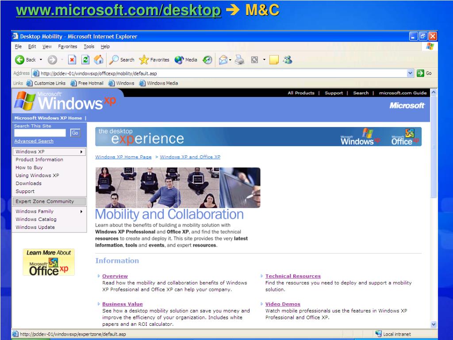The image size is (453, 340).
Task: Click the sidebar search Go button
Action: 75,133
